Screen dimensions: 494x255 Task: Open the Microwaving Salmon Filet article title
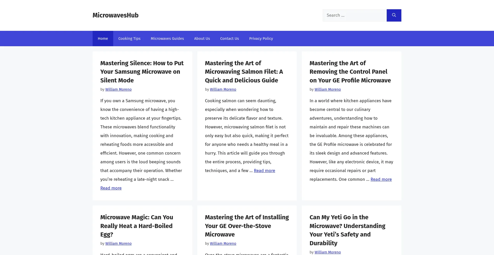pyautogui.click(x=244, y=72)
